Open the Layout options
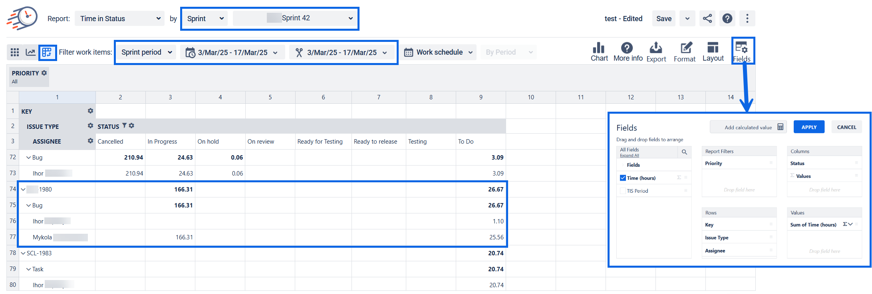 (713, 52)
